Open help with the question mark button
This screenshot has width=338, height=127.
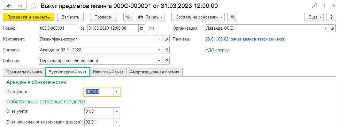331,17
